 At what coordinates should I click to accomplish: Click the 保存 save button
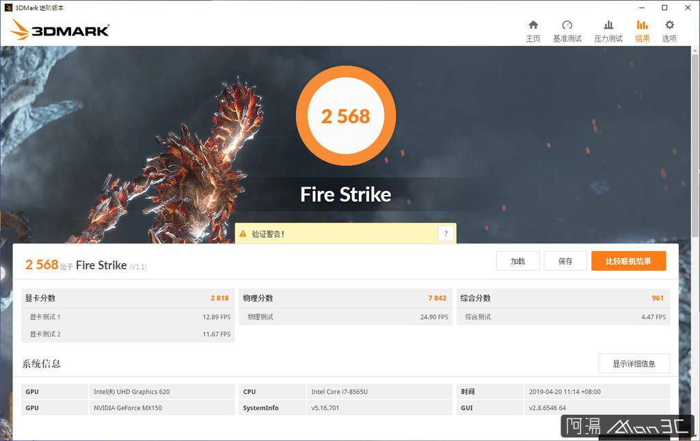(565, 261)
